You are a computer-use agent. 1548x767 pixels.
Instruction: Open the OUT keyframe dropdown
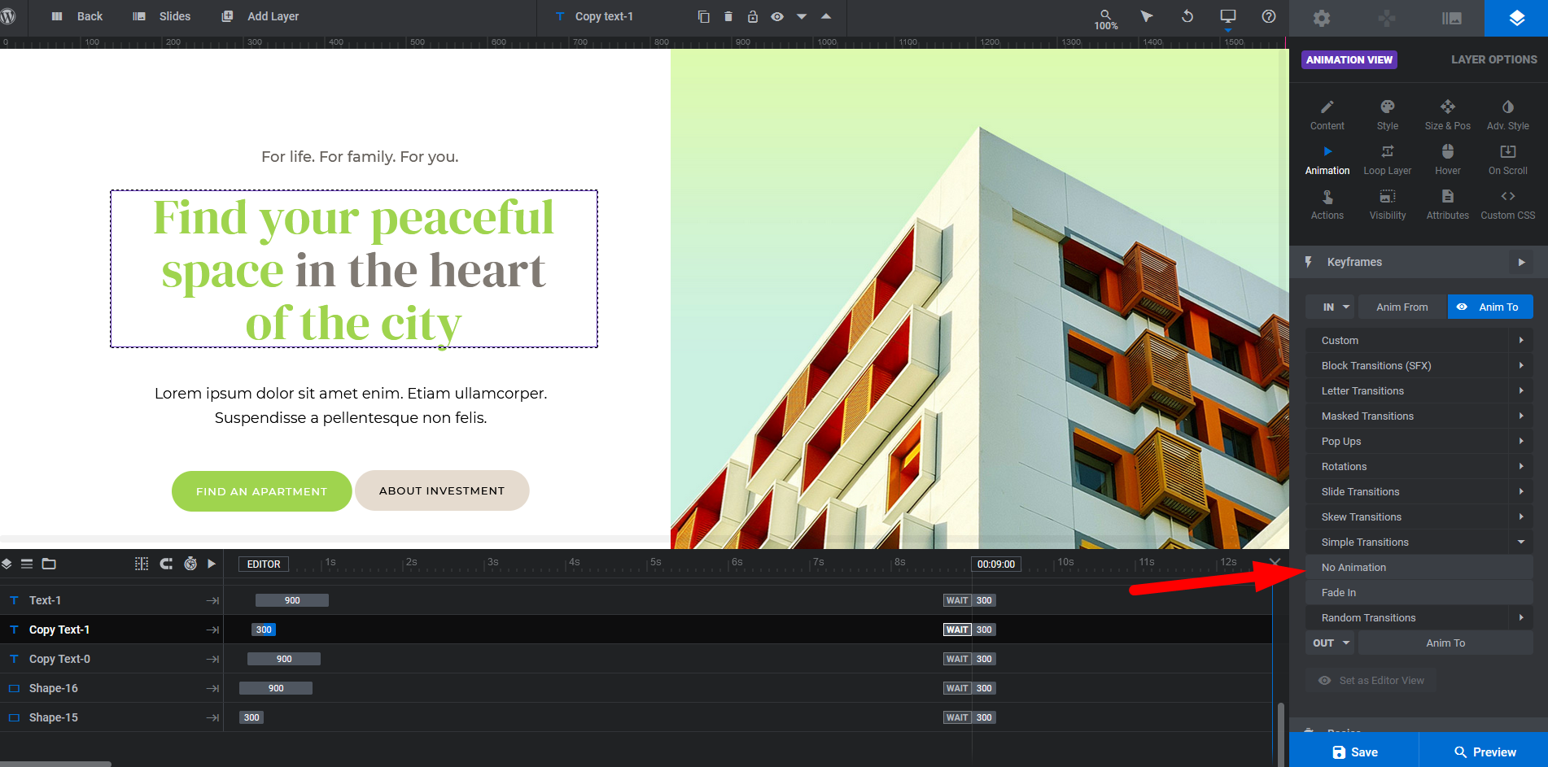(1330, 643)
